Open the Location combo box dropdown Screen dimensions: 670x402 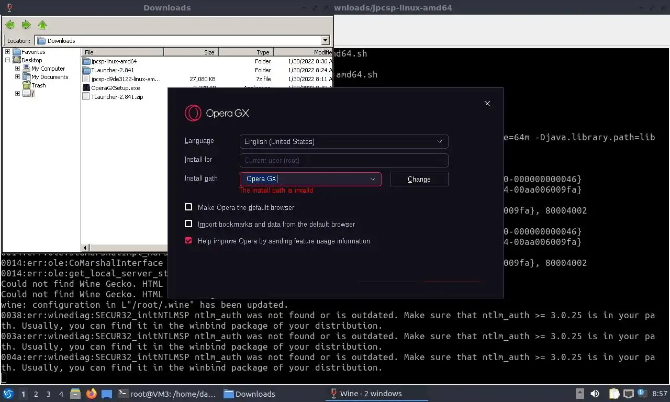(x=325, y=40)
